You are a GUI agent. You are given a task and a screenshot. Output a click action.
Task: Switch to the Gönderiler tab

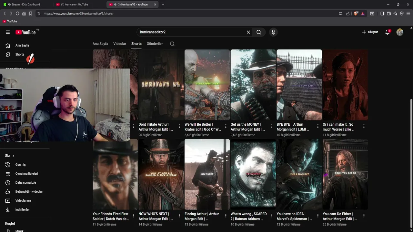coord(155,44)
